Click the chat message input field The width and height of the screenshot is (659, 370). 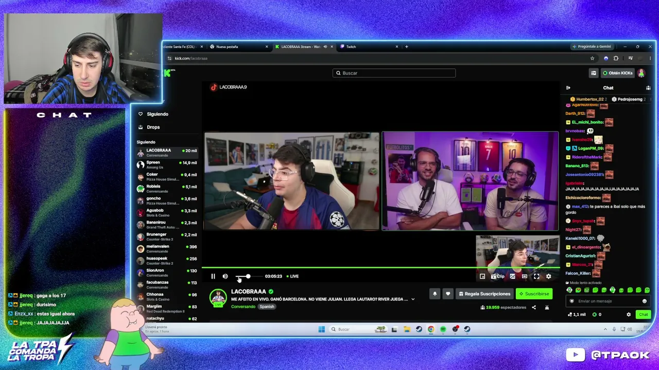608,301
